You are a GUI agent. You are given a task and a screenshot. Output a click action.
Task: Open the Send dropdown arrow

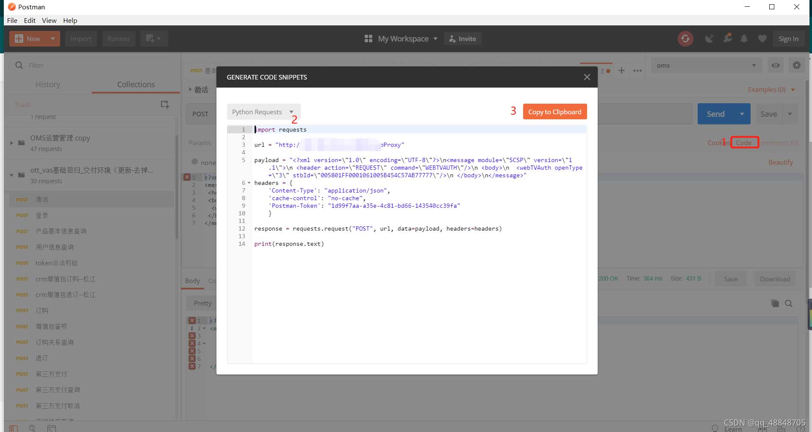pos(742,114)
